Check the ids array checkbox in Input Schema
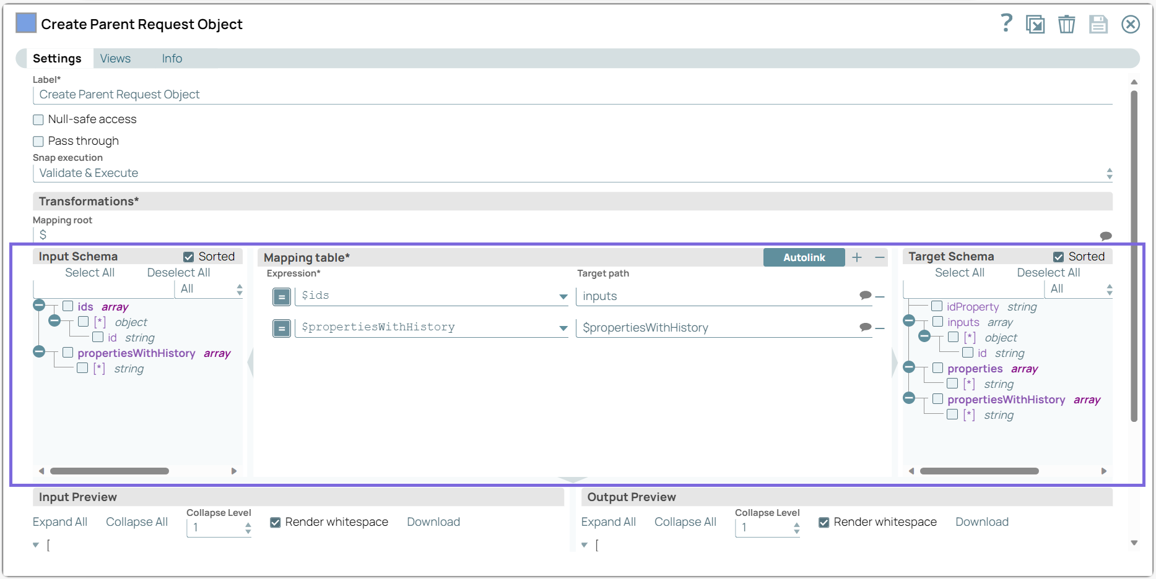1156x579 pixels. click(68, 306)
